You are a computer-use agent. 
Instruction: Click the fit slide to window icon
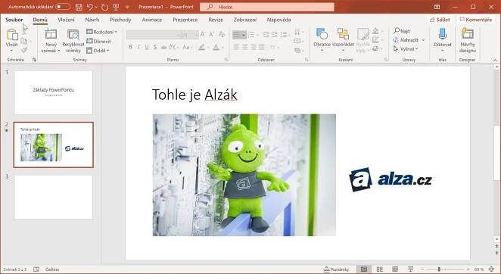(x=491, y=269)
